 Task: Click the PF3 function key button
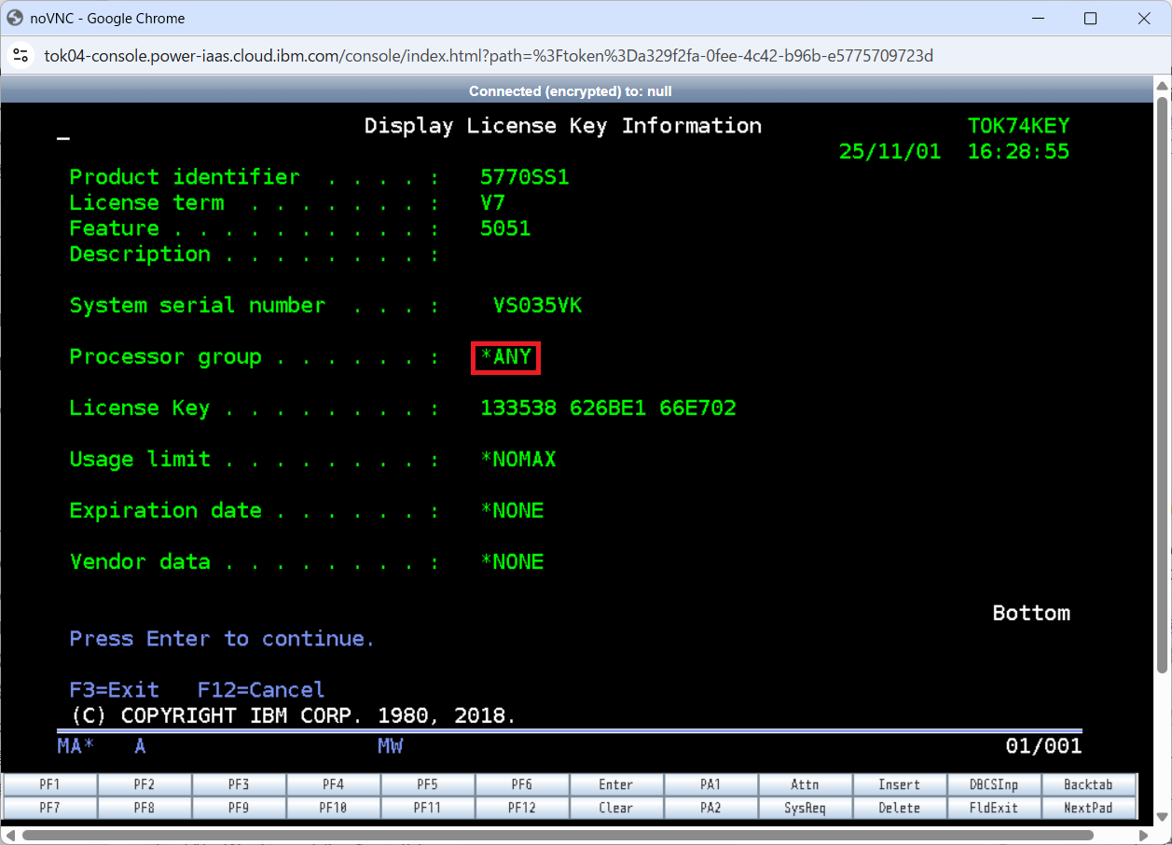tap(239, 784)
